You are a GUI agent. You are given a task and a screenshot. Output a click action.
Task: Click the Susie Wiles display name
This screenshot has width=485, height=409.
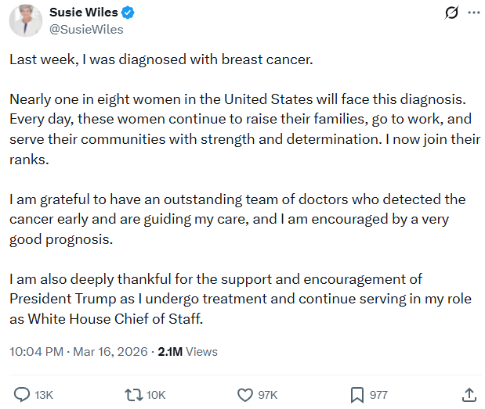[81, 13]
